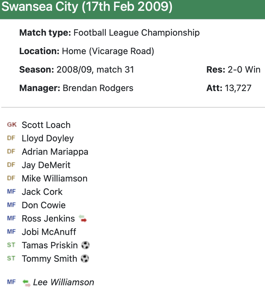Click manager Brendan Rodgers name
The height and width of the screenshot is (291, 265).
tap(98, 88)
